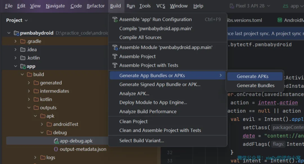The image size is (304, 164).
Task: Choose Generate Bundles option
Action: (x=255, y=86)
